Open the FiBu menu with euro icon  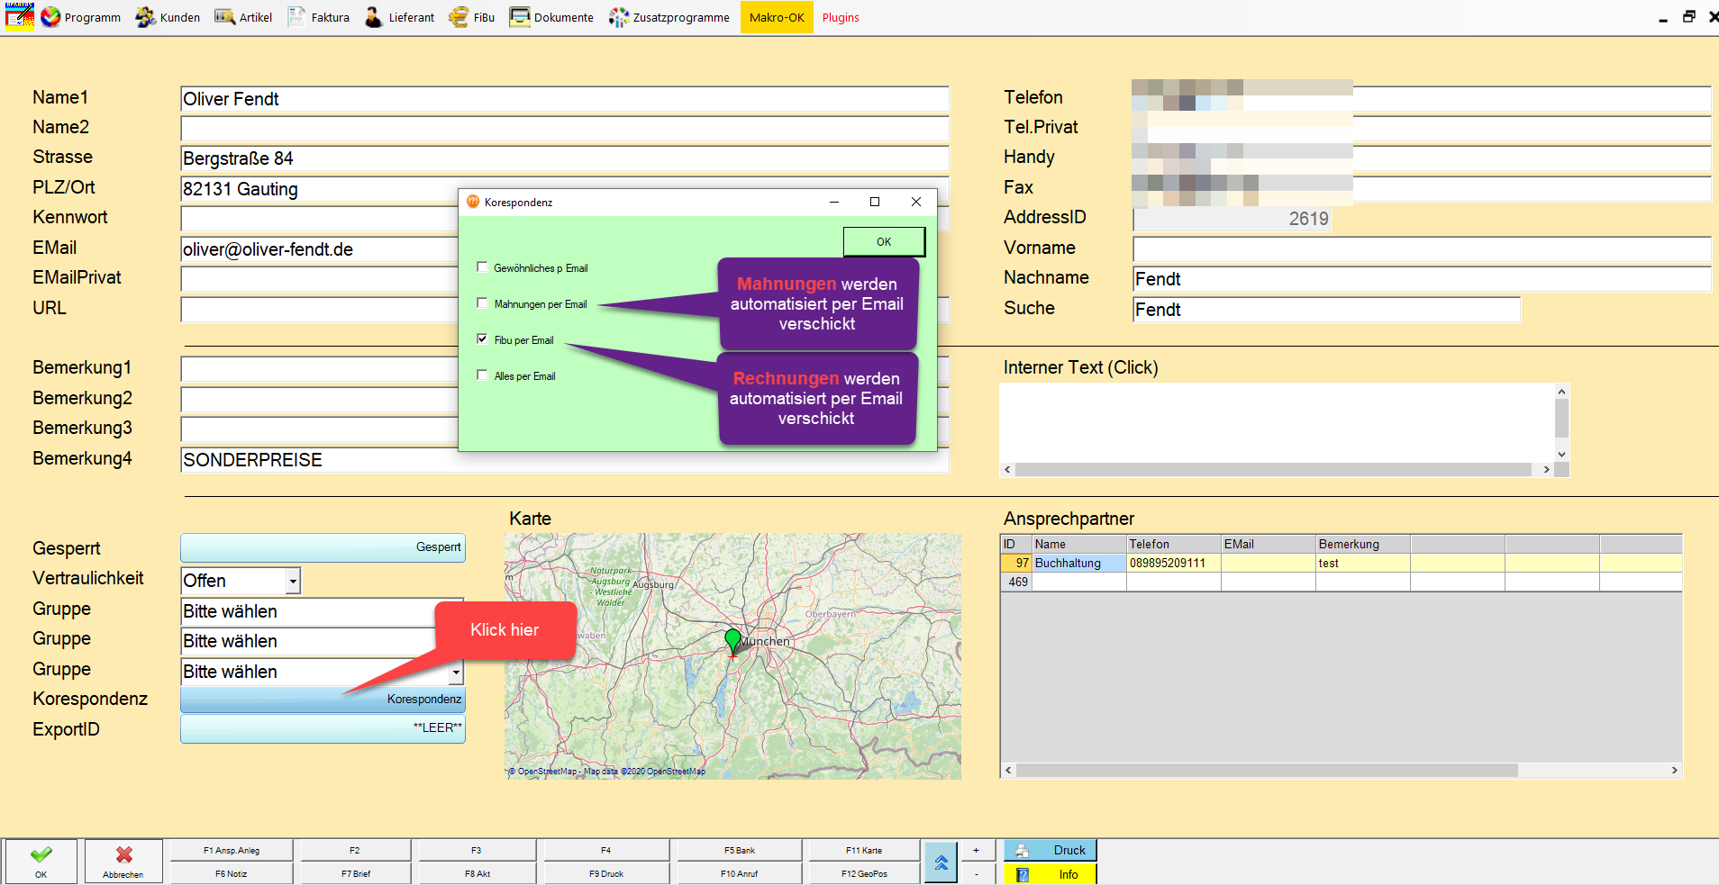pyautogui.click(x=472, y=17)
